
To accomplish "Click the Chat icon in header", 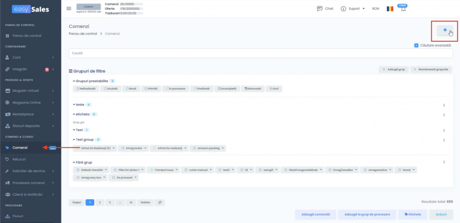I will pyautogui.click(x=320, y=9).
